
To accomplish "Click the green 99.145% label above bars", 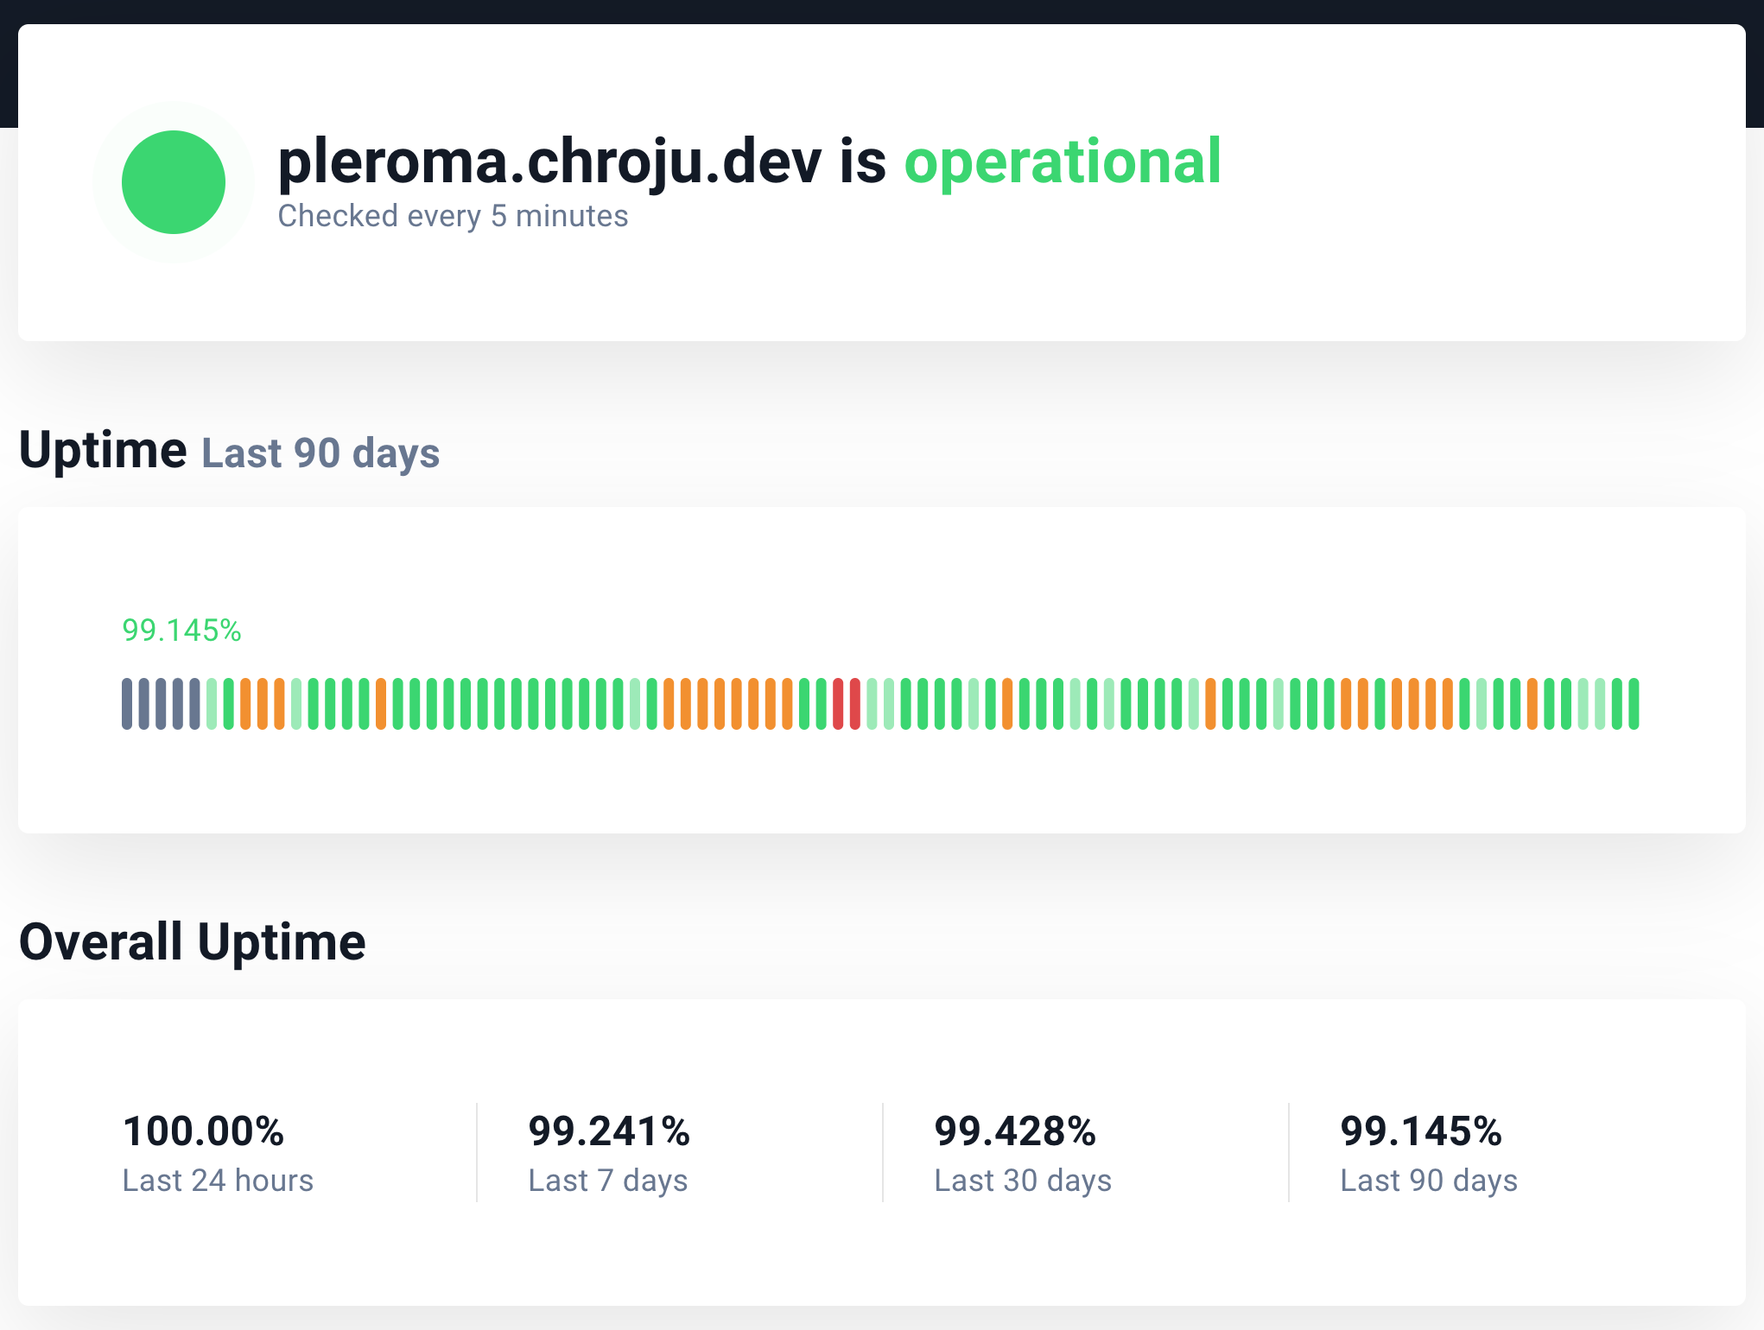I will [x=181, y=630].
